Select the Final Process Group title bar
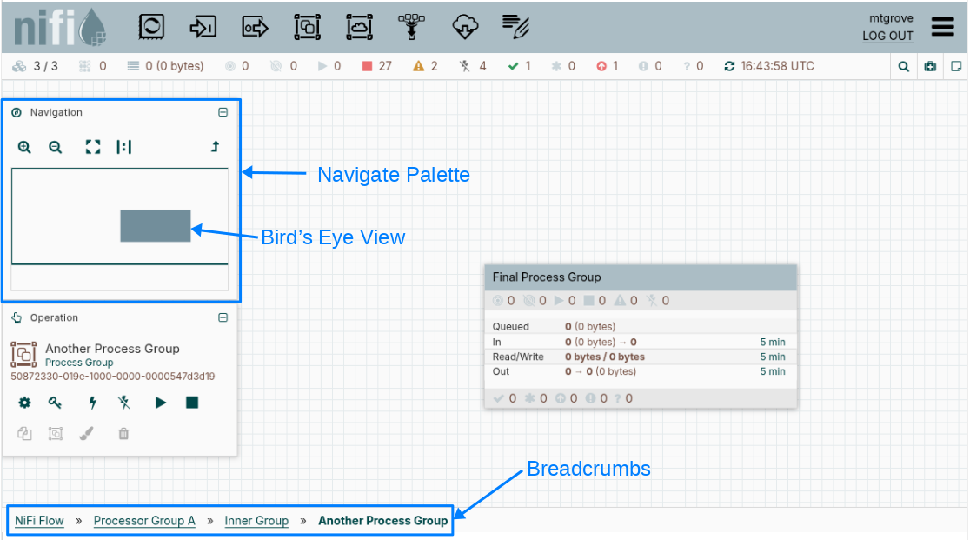Image resolution: width=970 pixels, height=540 pixels. coord(641,277)
